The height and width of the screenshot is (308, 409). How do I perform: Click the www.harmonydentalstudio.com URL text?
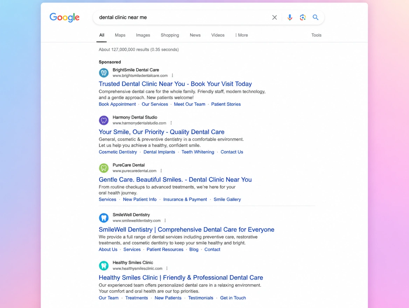[x=139, y=123]
